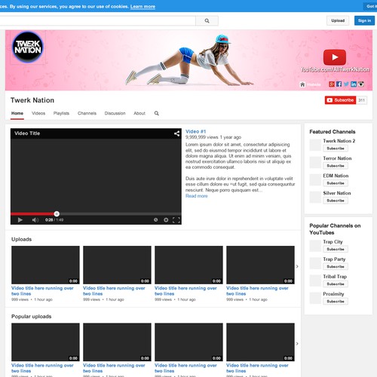Open the Playlists tab
The image size is (377, 377).
pyautogui.click(x=61, y=113)
